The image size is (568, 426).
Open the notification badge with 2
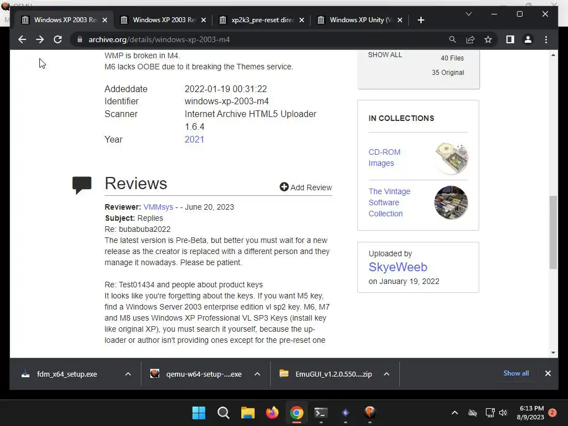pyautogui.click(x=552, y=413)
